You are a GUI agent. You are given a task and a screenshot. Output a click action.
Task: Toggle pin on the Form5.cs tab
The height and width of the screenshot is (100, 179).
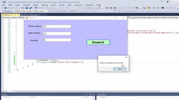pyautogui.click(x=15, y=15)
